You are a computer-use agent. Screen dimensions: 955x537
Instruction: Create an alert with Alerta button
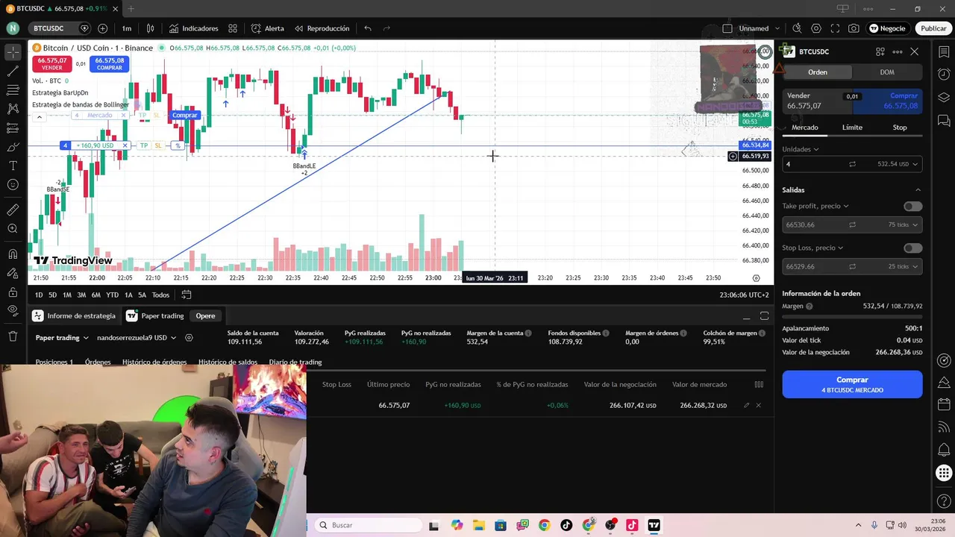[x=268, y=28]
